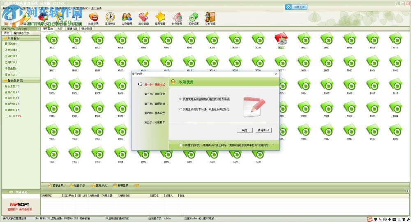Check the don't show wizard again checkbox

coord(180,145)
